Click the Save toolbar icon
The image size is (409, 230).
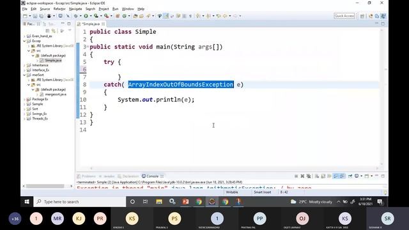point(35,16)
